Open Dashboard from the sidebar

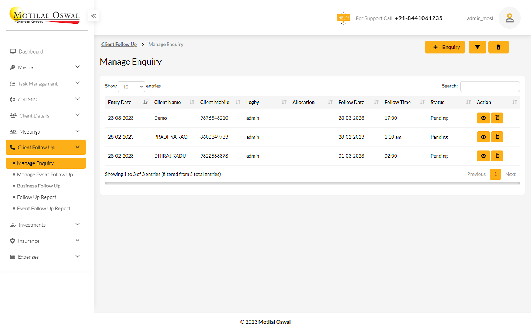(31, 52)
